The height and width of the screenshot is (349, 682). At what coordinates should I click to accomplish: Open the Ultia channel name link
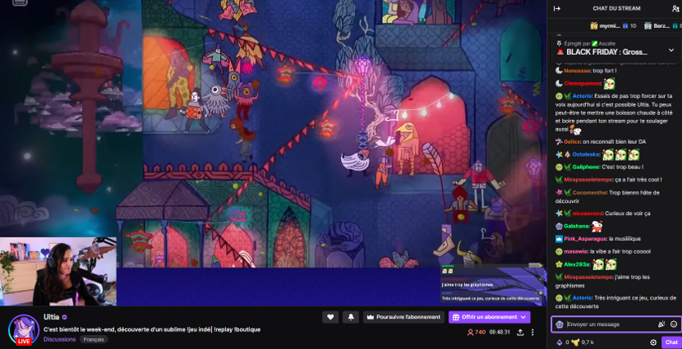click(51, 317)
